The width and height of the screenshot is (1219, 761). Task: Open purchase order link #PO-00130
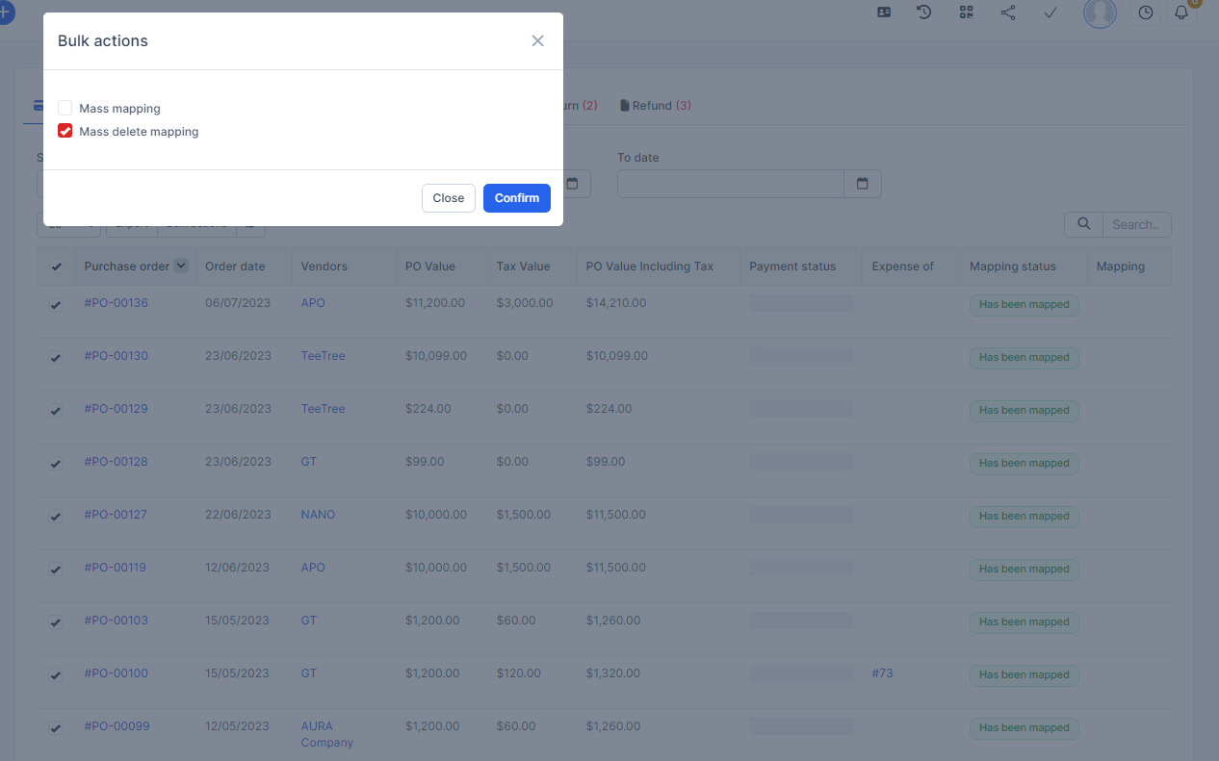click(x=116, y=356)
